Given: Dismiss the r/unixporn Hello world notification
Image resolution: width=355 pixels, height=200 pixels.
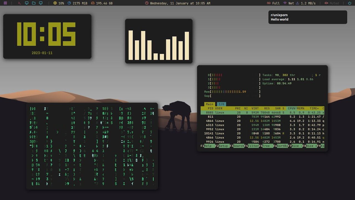Looking at the screenshot, I should (x=308, y=17).
